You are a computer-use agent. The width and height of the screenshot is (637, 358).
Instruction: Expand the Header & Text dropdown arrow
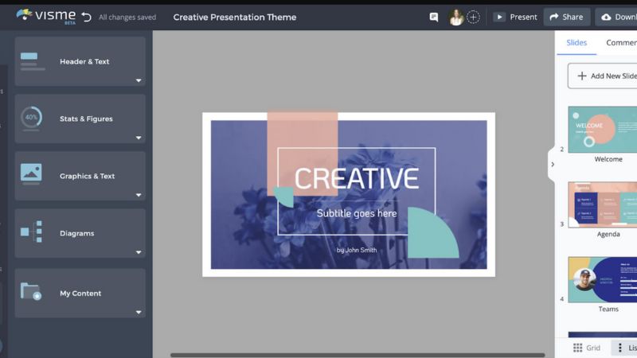139,80
